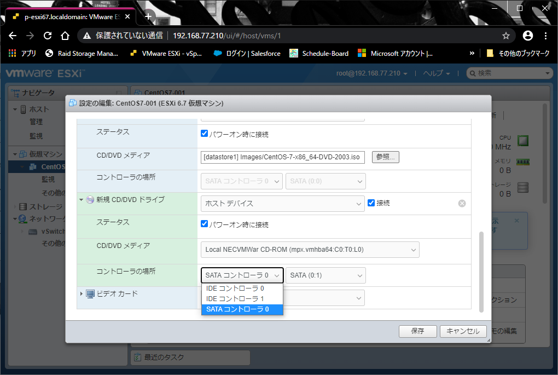Open the ヘルプ menu
Image resolution: width=558 pixels, height=375 pixels.
437,73
